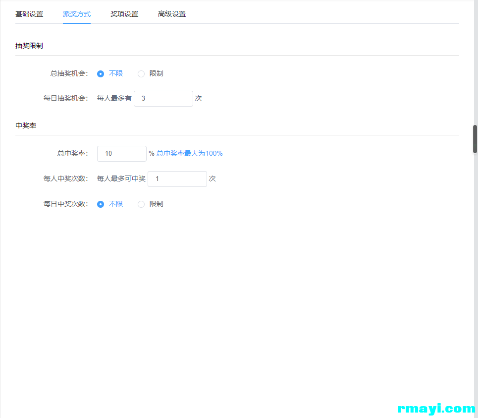478x418 pixels.
Task: Choose 限制 for 每日中奖次数
Action: (141, 204)
